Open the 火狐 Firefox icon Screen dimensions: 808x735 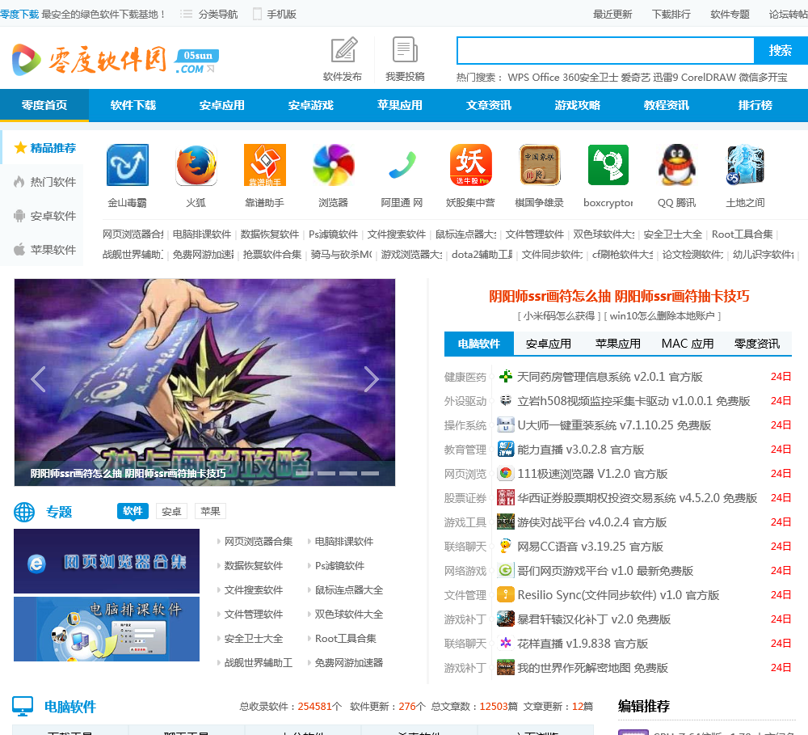tap(196, 165)
